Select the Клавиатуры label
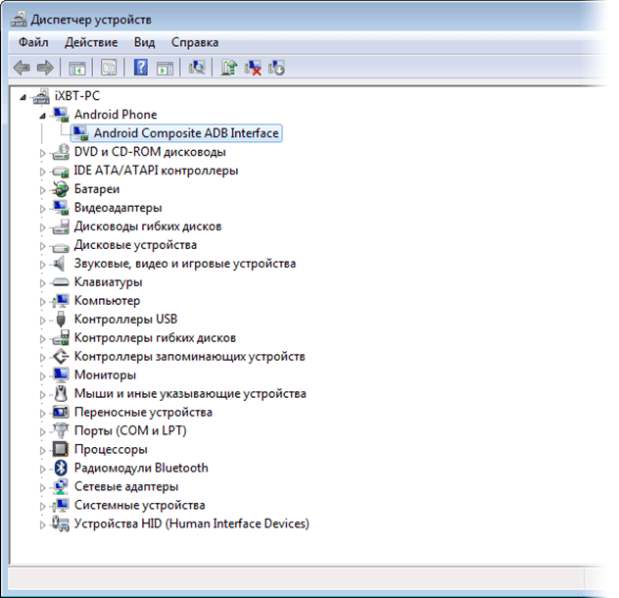Screen dimensions: 619x598 coord(108,281)
